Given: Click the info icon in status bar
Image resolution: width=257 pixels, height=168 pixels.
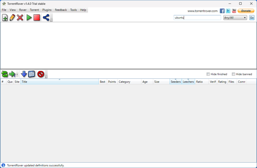Looking at the screenshot, I should pos(3,165).
